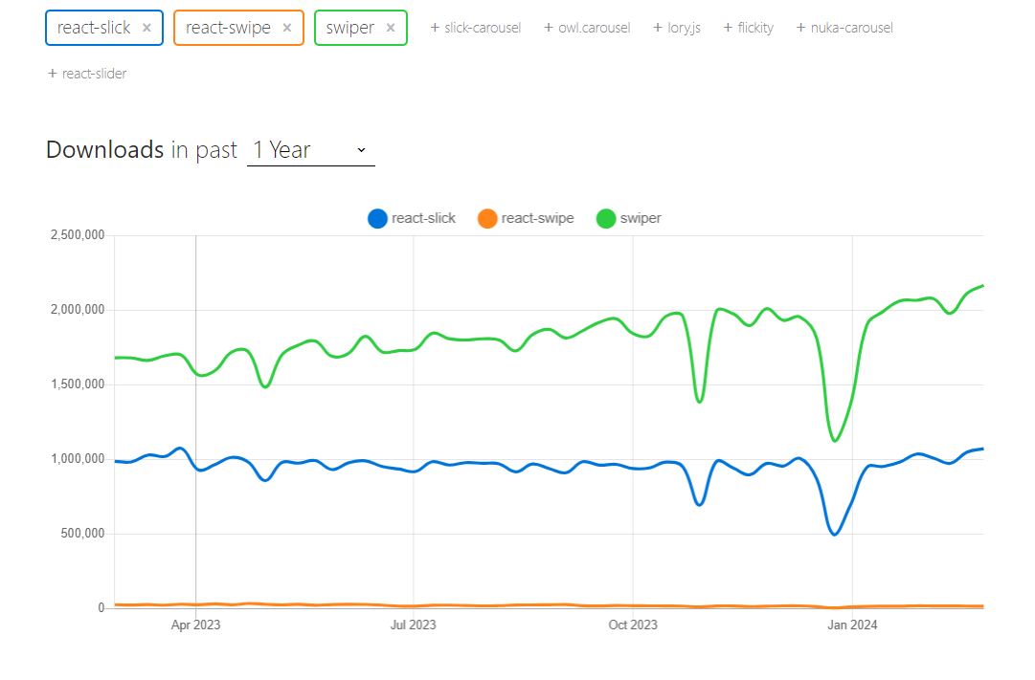1035x680 pixels.
Task: Click the 2,000,000 y-axis label
Action: [x=78, y=310]
